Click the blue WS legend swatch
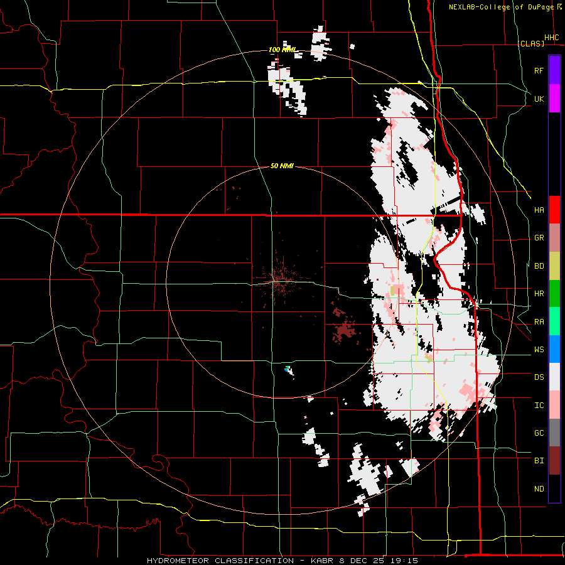This screenshot has width=565, height=565. click(x=554, y=349)
